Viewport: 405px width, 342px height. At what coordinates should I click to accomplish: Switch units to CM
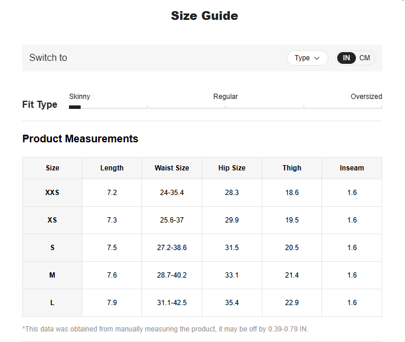(365, 58)
